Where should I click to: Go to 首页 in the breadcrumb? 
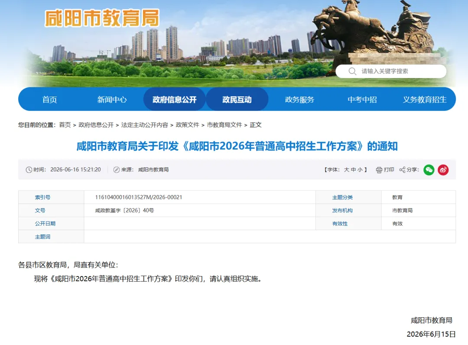click(65, 125)
